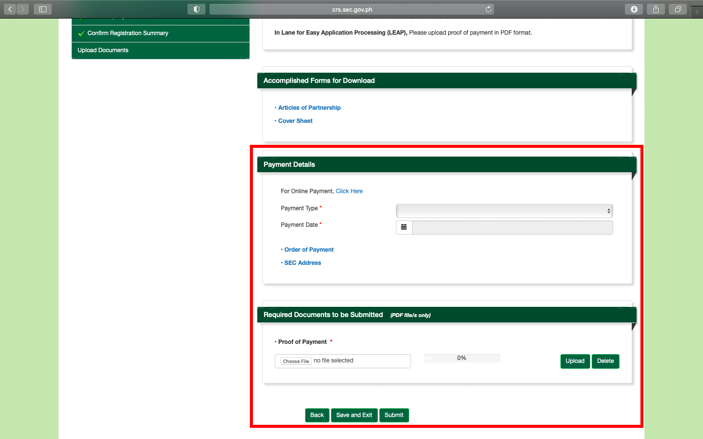The width and height of the screenshot is (703, 439).
Task: Click the Share icon in the toolbar
Action: tap(656, 9)
